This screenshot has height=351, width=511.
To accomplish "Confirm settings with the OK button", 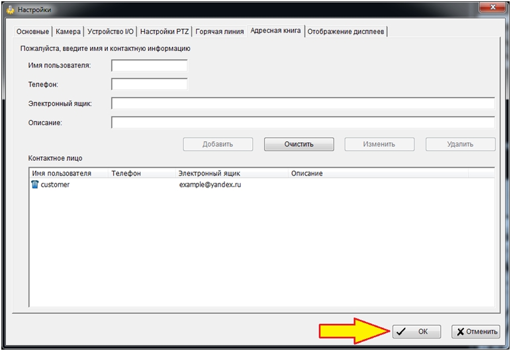I will [416, 332].
